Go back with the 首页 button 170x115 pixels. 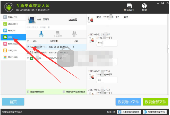click(x=13, y=102)
